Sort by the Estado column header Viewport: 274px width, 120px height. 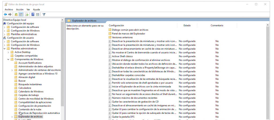(187, 25)
